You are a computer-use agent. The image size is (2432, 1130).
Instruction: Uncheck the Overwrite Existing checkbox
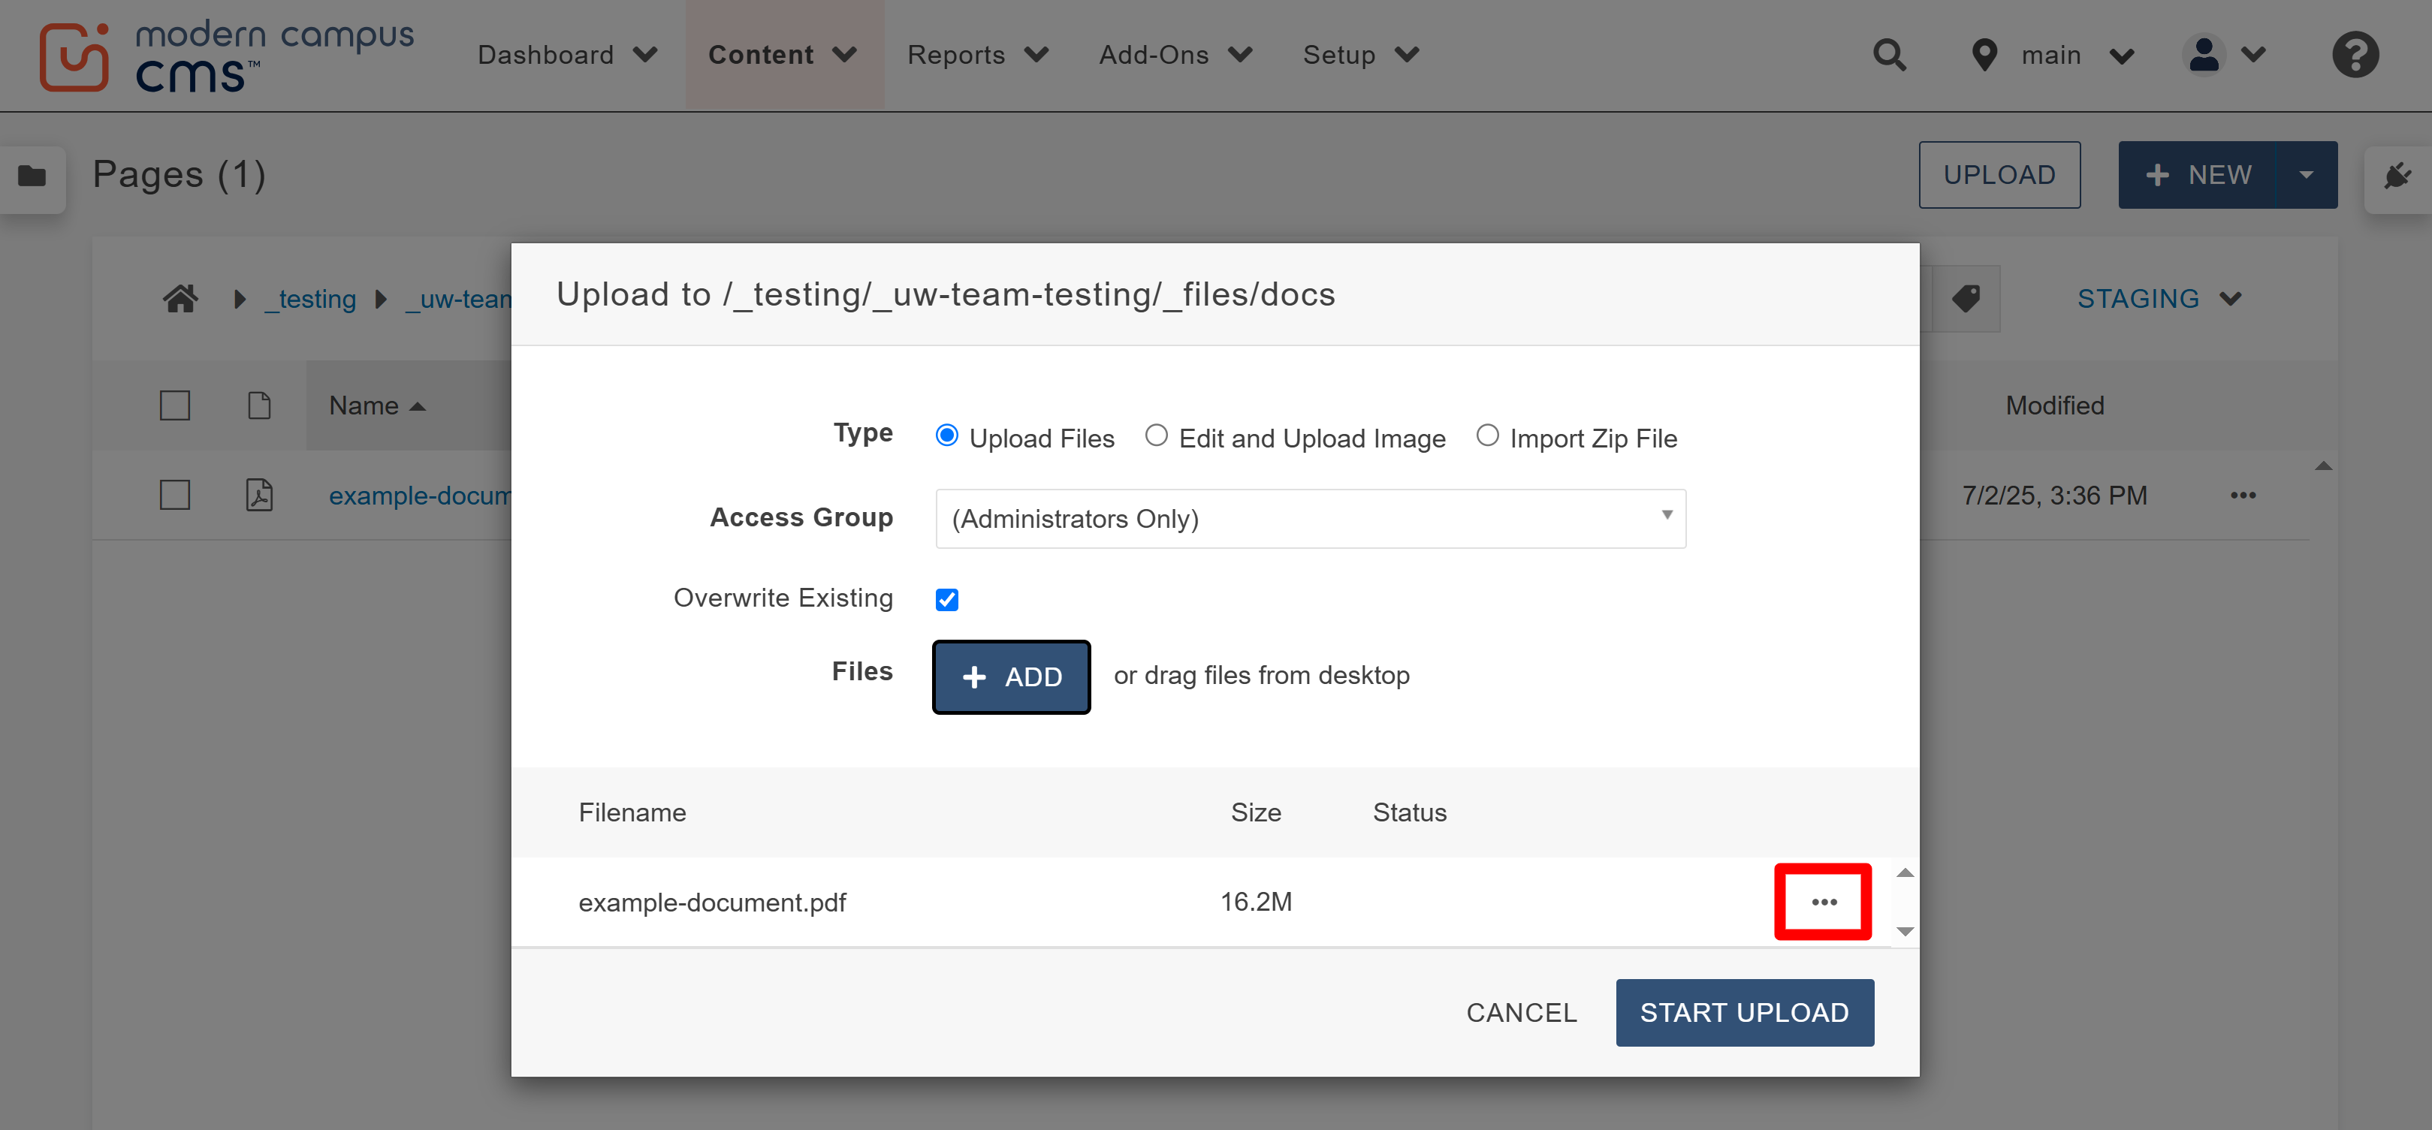946,598
